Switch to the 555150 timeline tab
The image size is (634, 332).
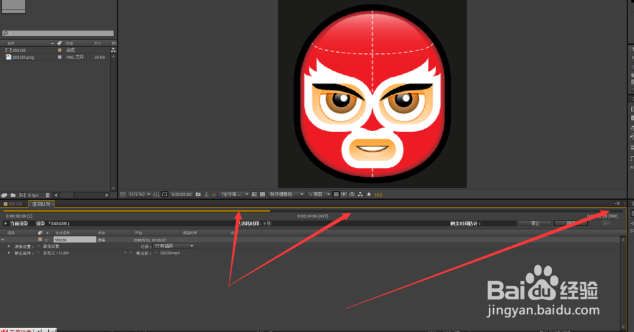13,205
